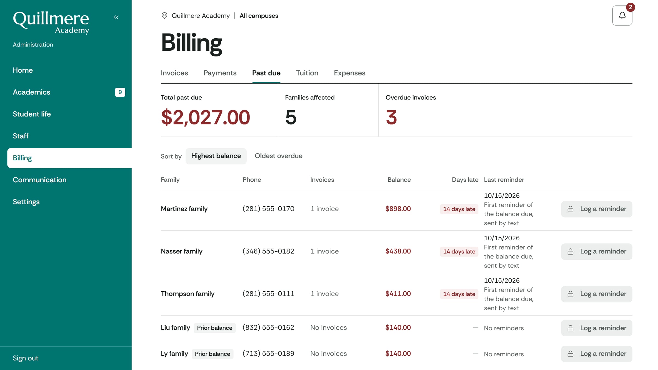Image resolution: width=658 pixels, height=370 pixels.
Task: Click the Liu family Prior balance tag
Action: pyautogui.click(x=214, y=328)
